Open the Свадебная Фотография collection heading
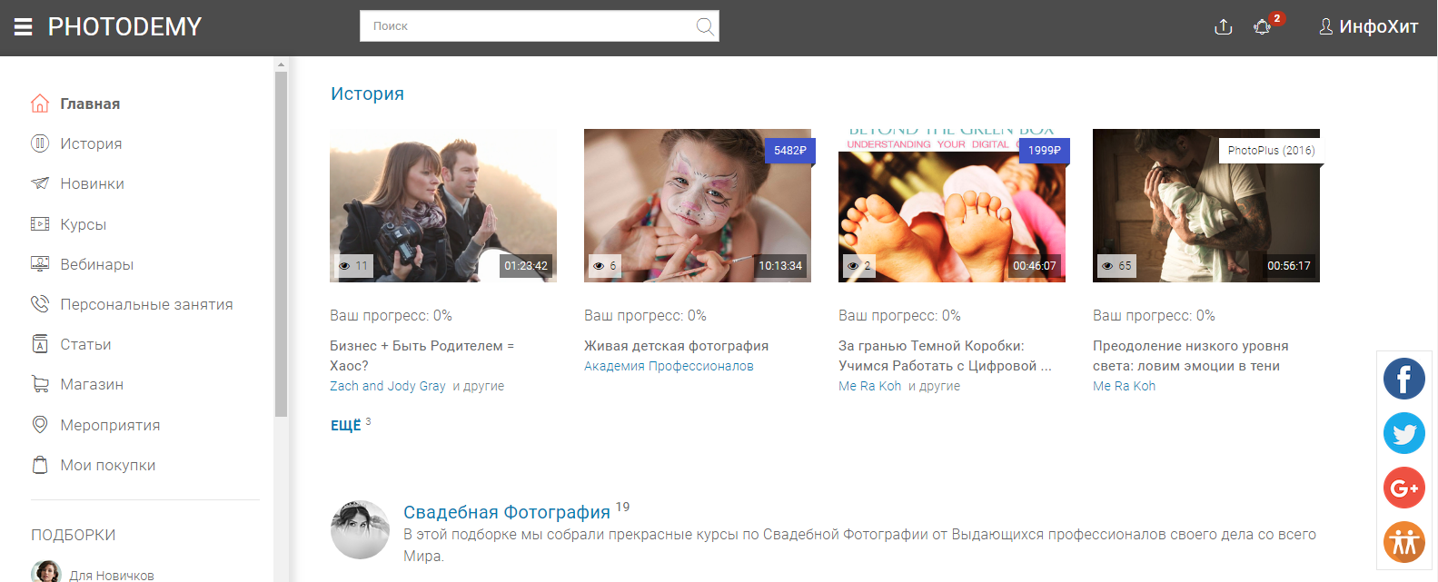The height and width of the screenshot is (582, 1438). tap(507, 512)
